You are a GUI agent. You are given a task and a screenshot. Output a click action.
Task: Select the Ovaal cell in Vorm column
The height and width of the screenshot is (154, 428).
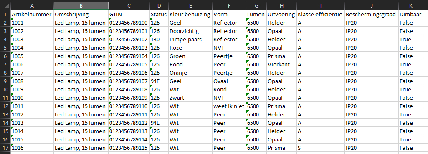[x=229, y=81]
